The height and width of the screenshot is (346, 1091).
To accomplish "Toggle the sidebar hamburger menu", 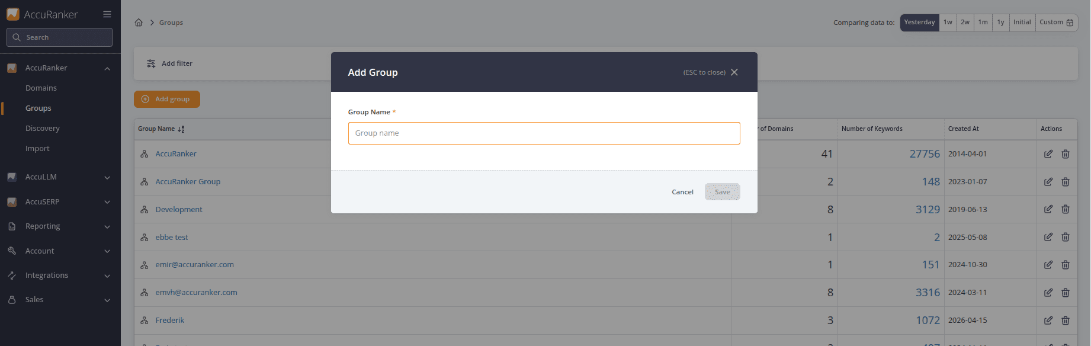I will click(x=107, y=14).
